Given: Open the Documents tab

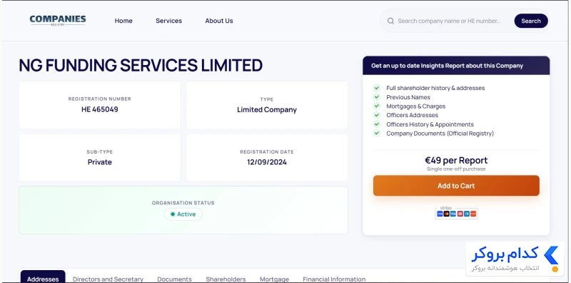Looking at the screenshot, I should tap(174, 279).
